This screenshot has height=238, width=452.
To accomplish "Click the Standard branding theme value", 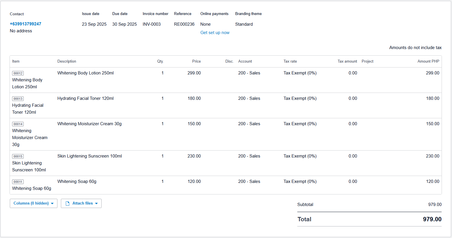I will pos(244,24).
